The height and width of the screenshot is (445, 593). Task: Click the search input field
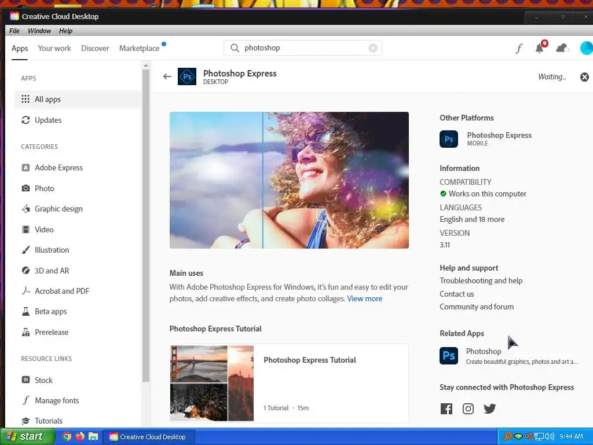pos(302,48)
